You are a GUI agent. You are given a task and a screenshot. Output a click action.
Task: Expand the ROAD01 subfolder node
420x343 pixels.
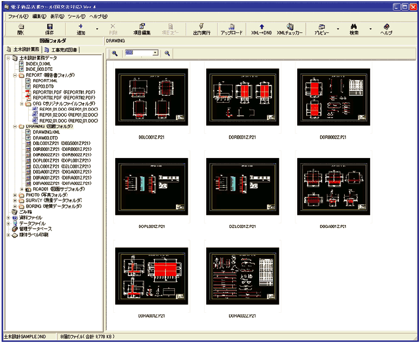(21, 189)
